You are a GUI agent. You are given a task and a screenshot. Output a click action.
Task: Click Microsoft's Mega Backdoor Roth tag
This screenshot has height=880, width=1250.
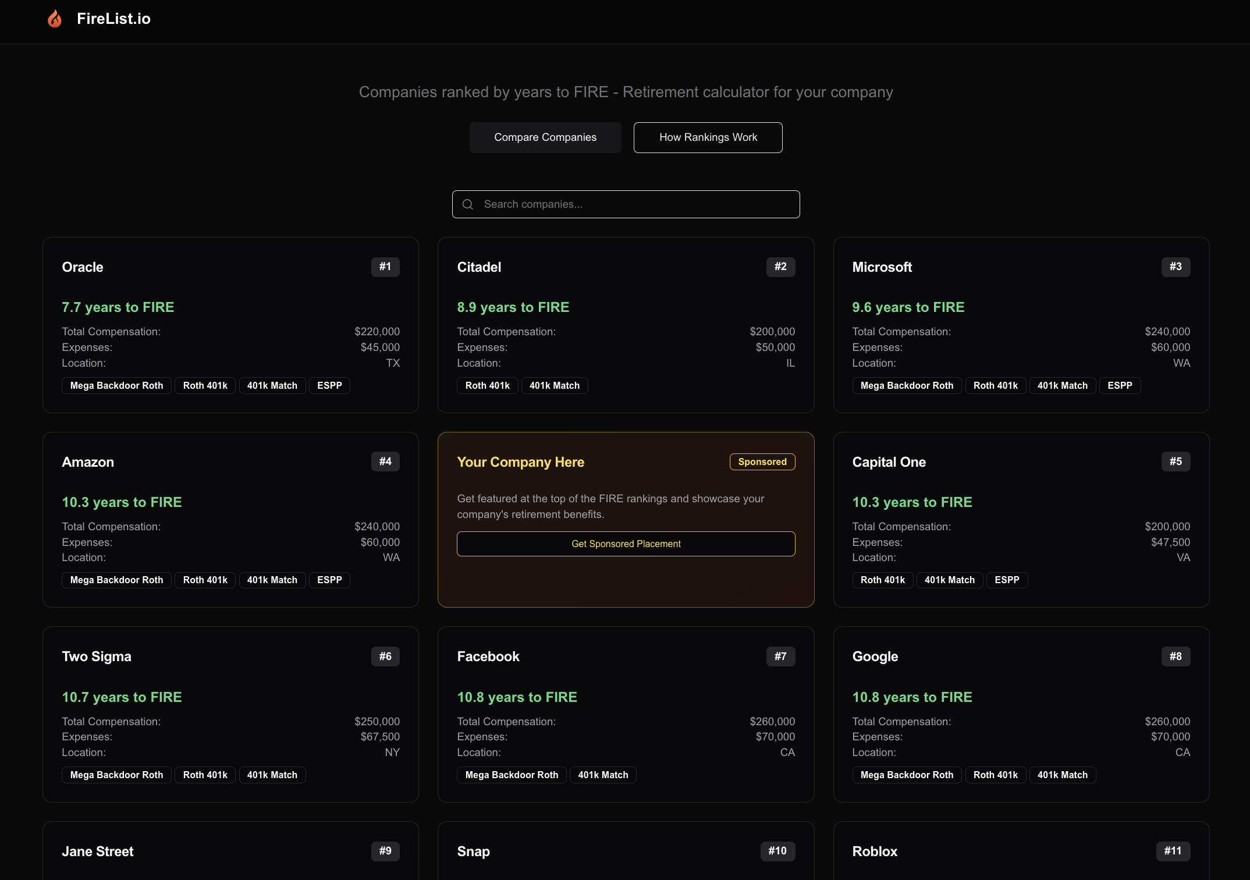coord(907,385)
